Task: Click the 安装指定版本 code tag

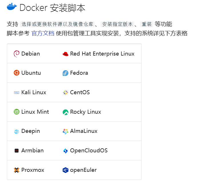Action: 117,24
